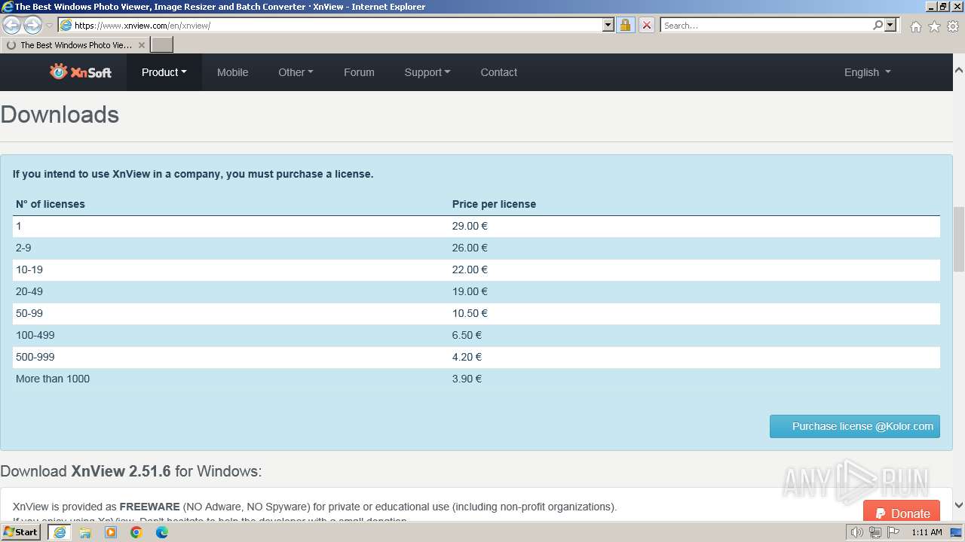Click the scrollbar down arrow
Screen dimensions: 965x542
coord(959,505)
